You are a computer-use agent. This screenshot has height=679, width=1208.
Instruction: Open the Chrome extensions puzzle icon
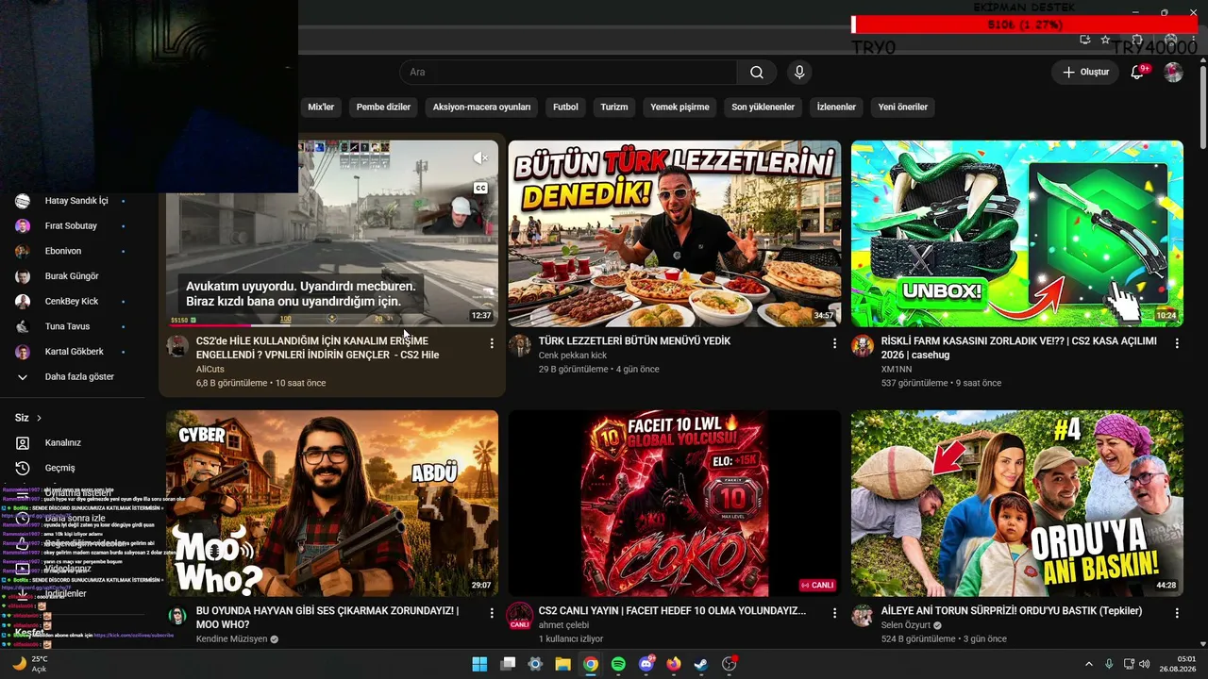tap(1137, 40)
